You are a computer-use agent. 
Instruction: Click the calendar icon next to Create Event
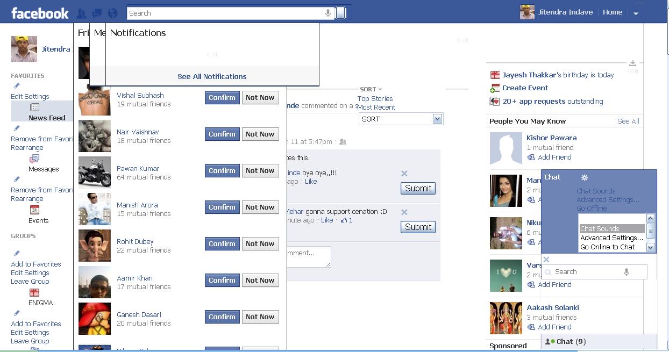(495, 88)
